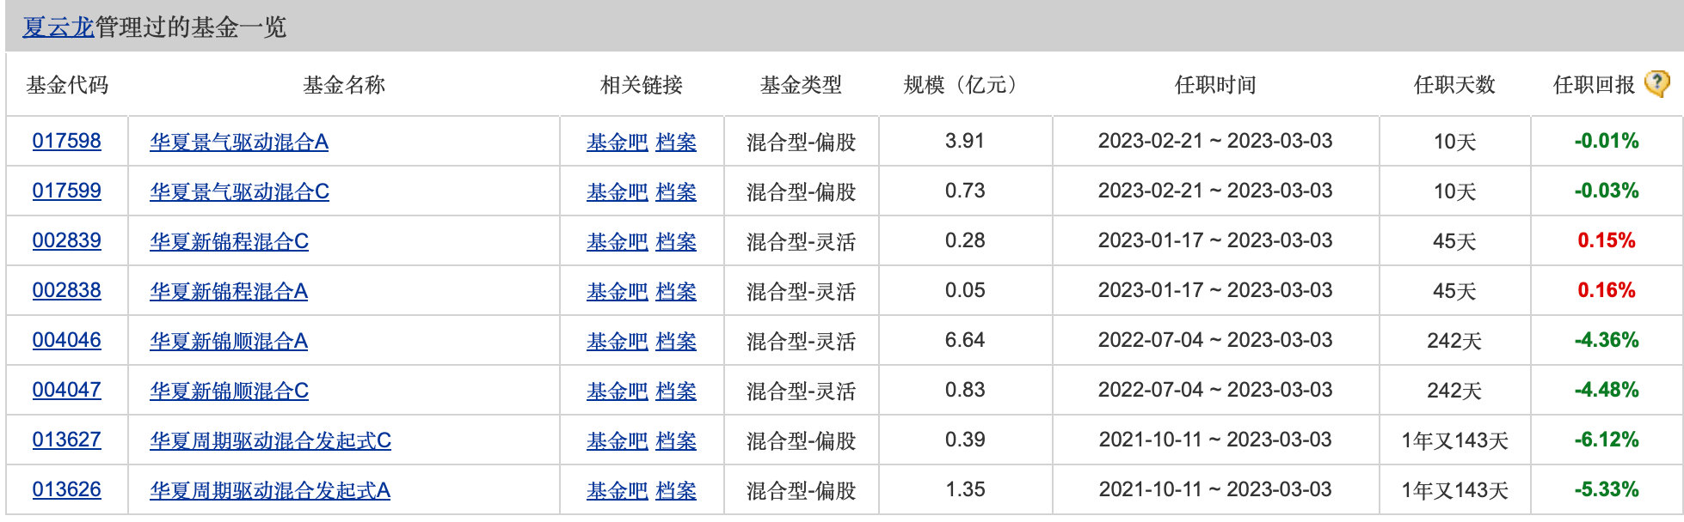Image resolution: width=1684 pixels, height=522 pixels.
Task: Select the -4.36% return value
Action: [1607, 340]
